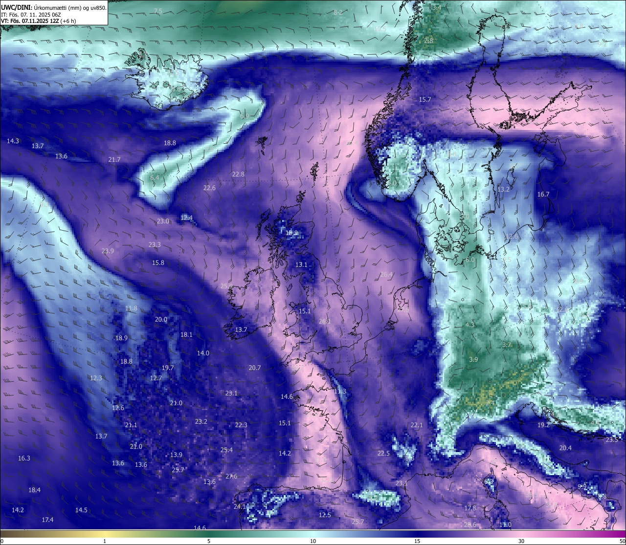The image size is (626, 545).
Task: Click the 2.8 value over northern Norway
Action: tap(428, 41)
